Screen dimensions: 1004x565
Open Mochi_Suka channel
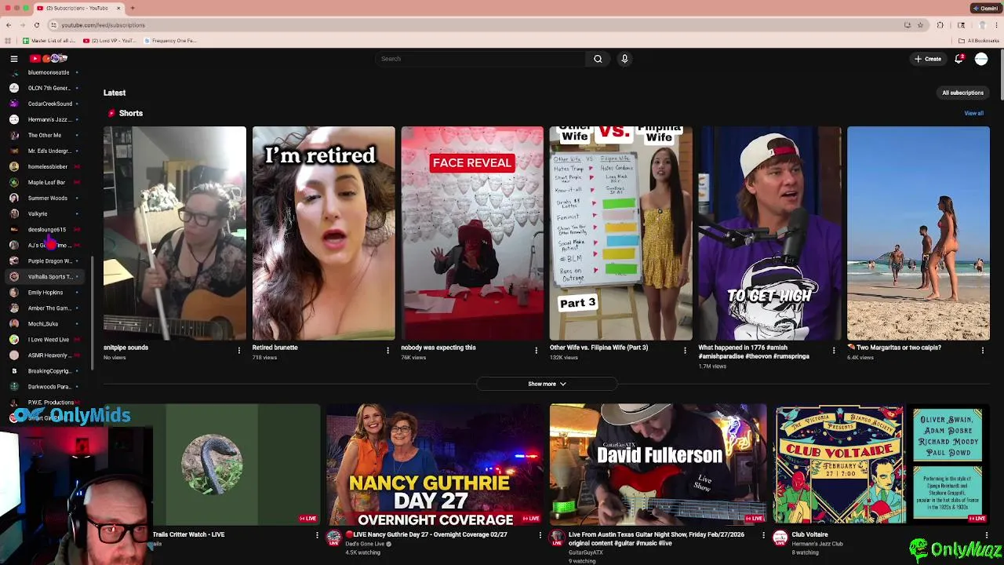[45, 323]
